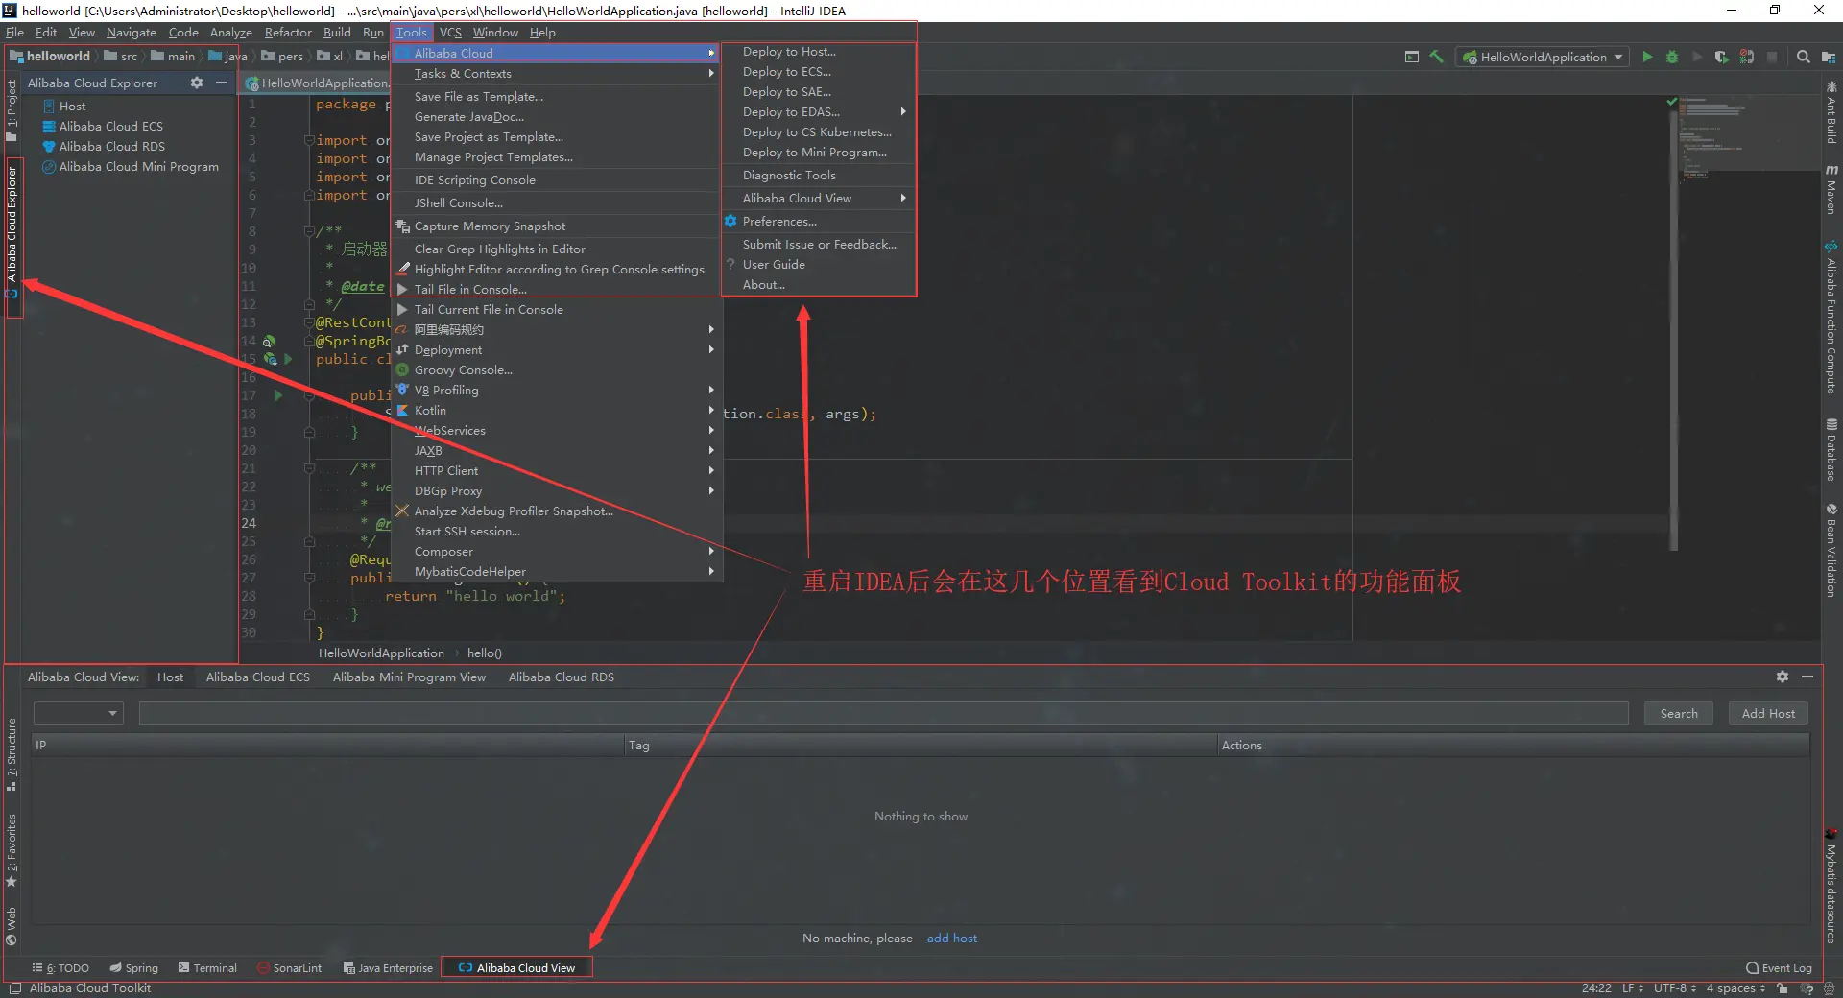This screenshot has height=998, width=1843.
Task: Open the HelloWorldApplication run configuration dropdown
Action: 1543,57
